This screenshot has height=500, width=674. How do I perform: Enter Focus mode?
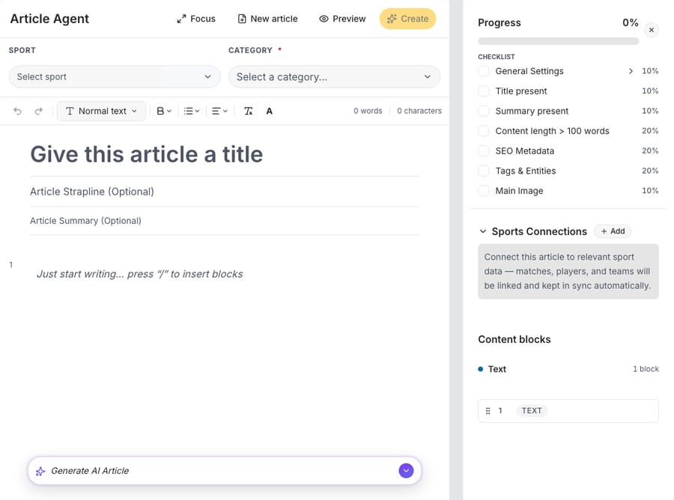[196, 19]
